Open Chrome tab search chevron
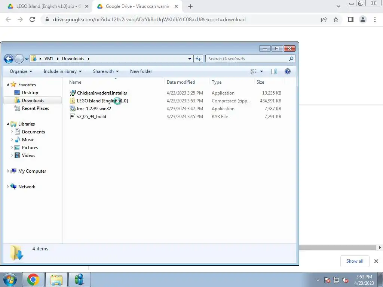 tap(338, 6)
